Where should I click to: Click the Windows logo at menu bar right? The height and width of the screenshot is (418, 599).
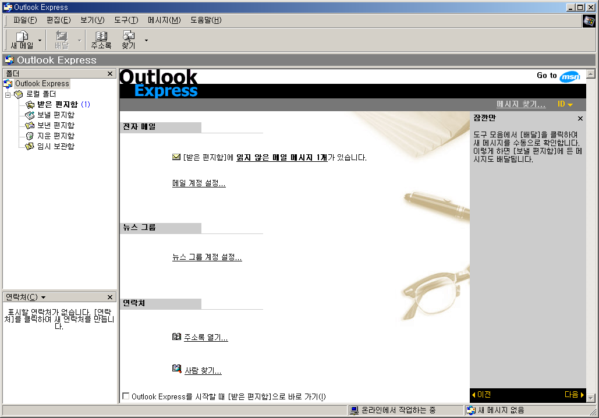pyautogui.click(x=589, y=21)
